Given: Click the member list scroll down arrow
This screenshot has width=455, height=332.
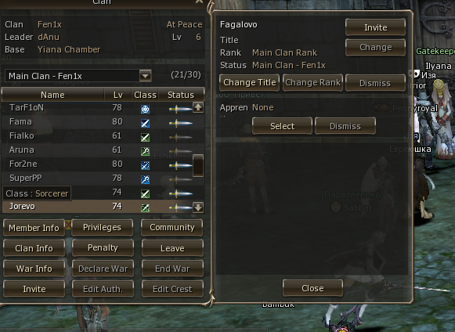Looking at the screenshot, I should (x=198, y=207).
